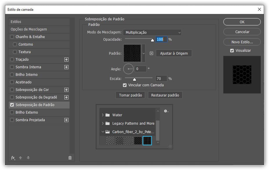Click Novo Estilo button
Image resolution: width=269 pixels, height=170 pixels.
pos(242,42)
